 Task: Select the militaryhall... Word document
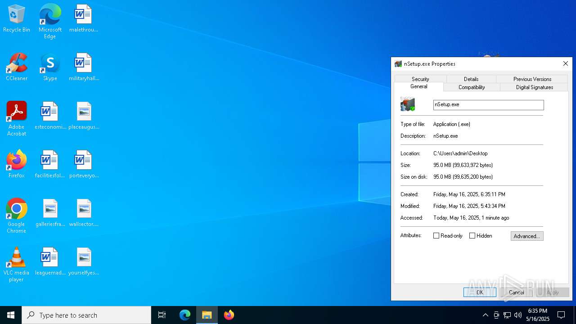point(84,67)
